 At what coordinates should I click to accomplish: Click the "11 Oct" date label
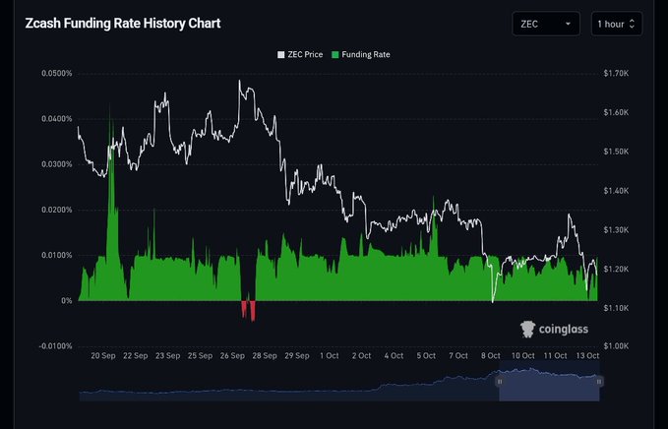(x=556, y=356)
